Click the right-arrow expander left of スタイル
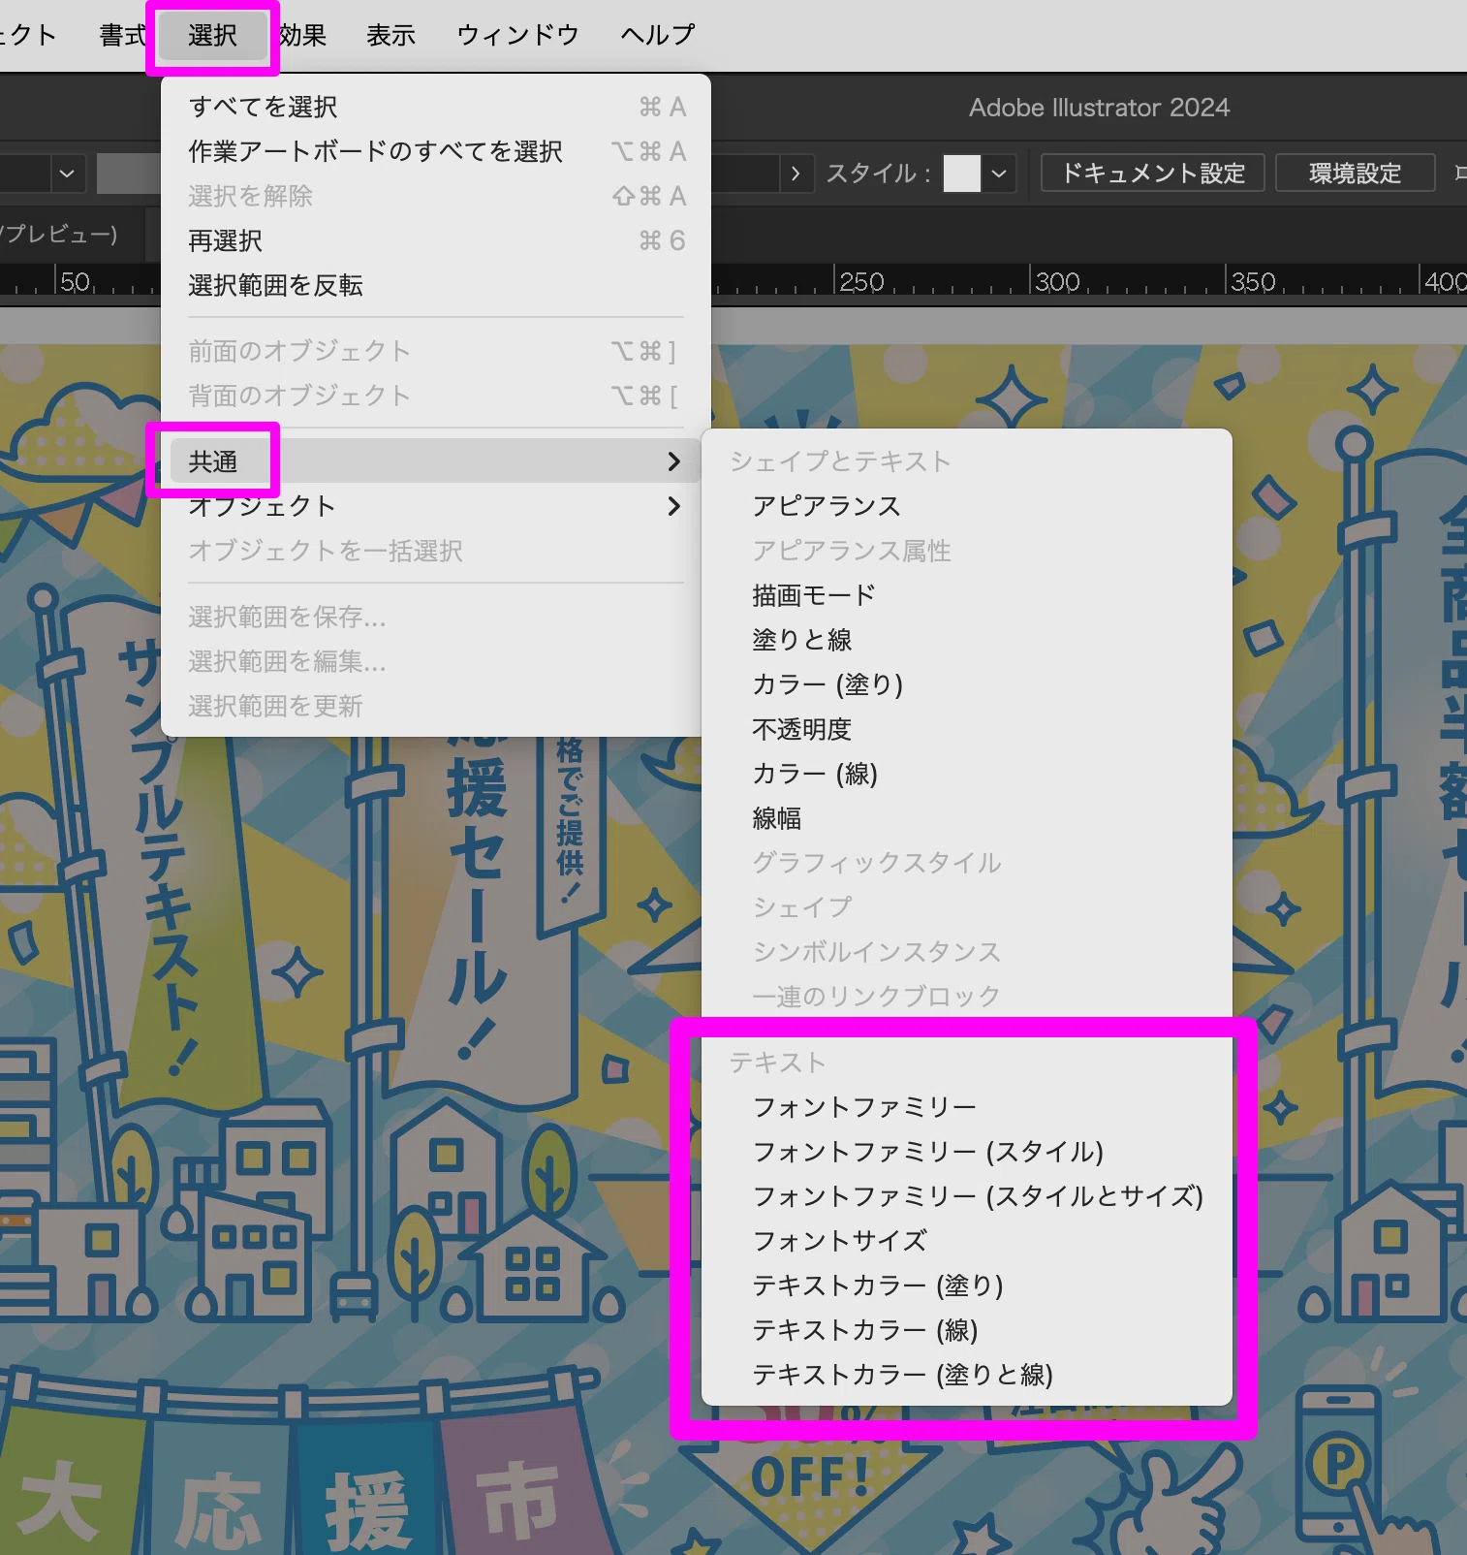 796,174
